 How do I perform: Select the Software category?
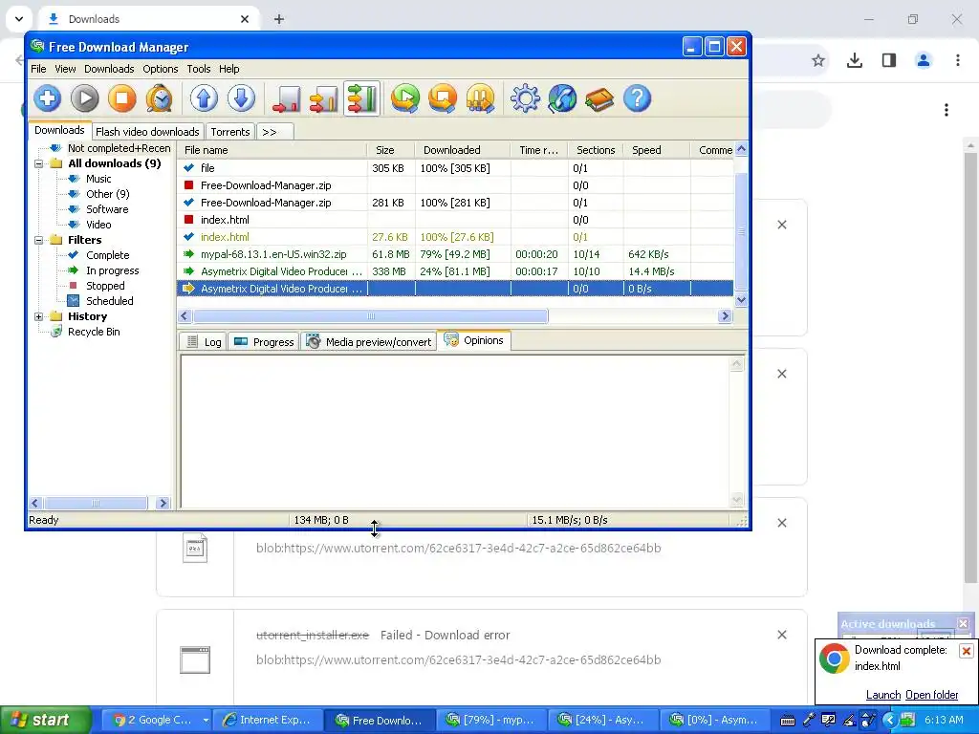107,209
